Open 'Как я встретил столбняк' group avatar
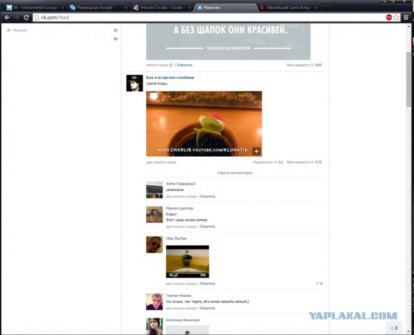414x335 pixels. click(135, 84)
